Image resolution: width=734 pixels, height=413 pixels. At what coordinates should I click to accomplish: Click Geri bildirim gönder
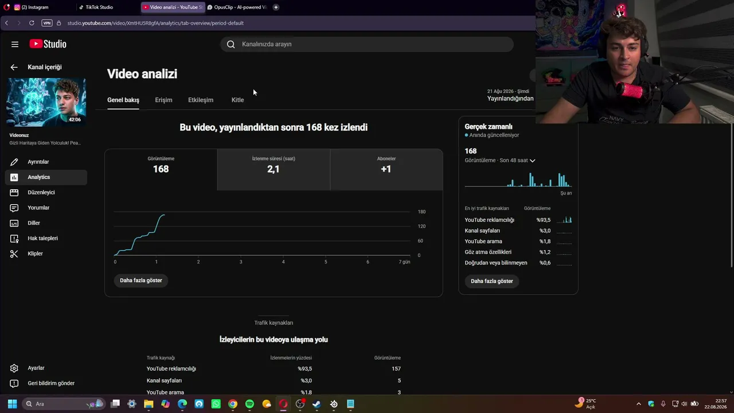(46, 383)
